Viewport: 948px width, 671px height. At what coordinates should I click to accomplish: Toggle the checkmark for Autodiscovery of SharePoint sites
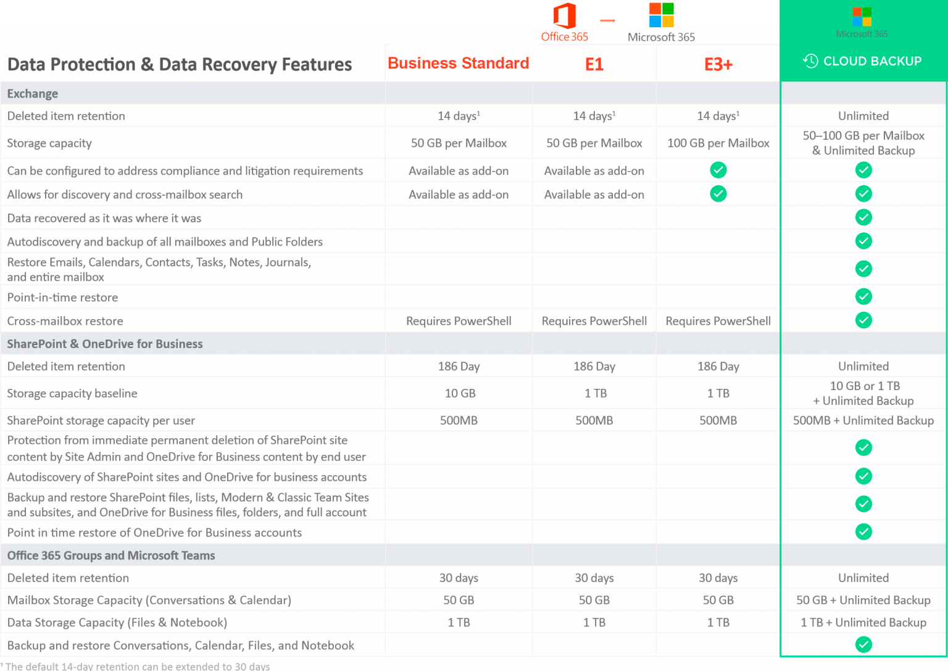(863, 476)
